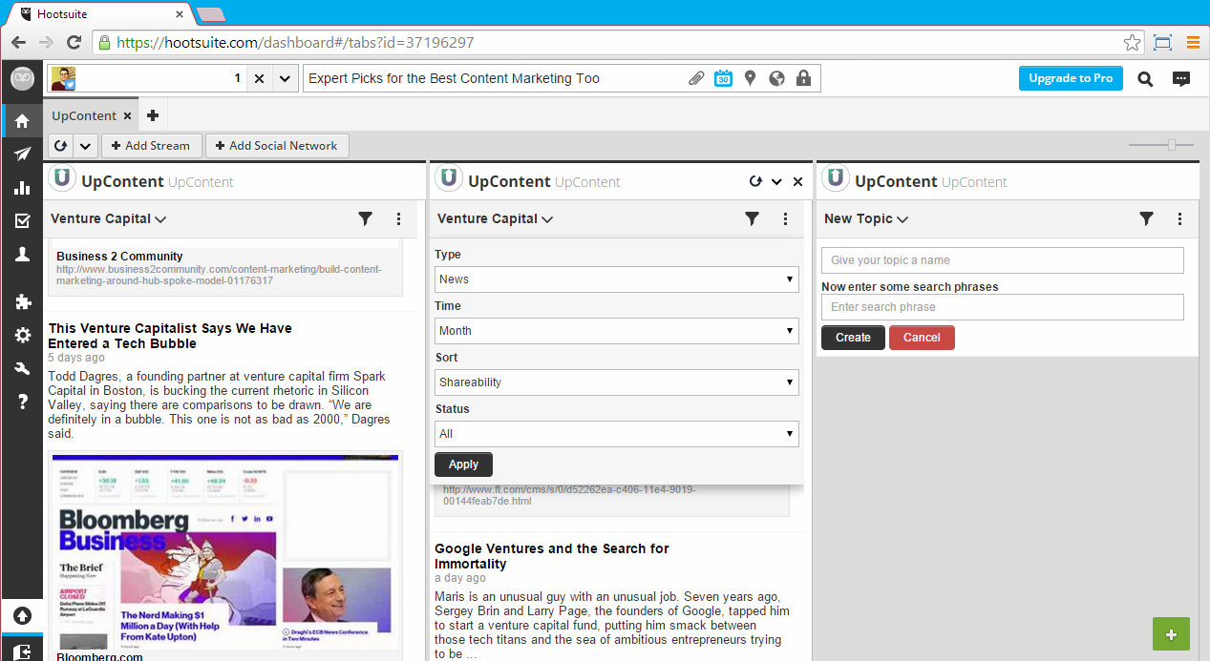Open more options in second Venture Capital stream

[786, 218]
